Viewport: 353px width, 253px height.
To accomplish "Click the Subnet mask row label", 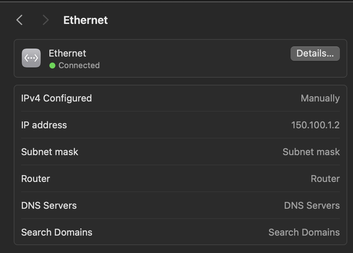I will (50, 152).
